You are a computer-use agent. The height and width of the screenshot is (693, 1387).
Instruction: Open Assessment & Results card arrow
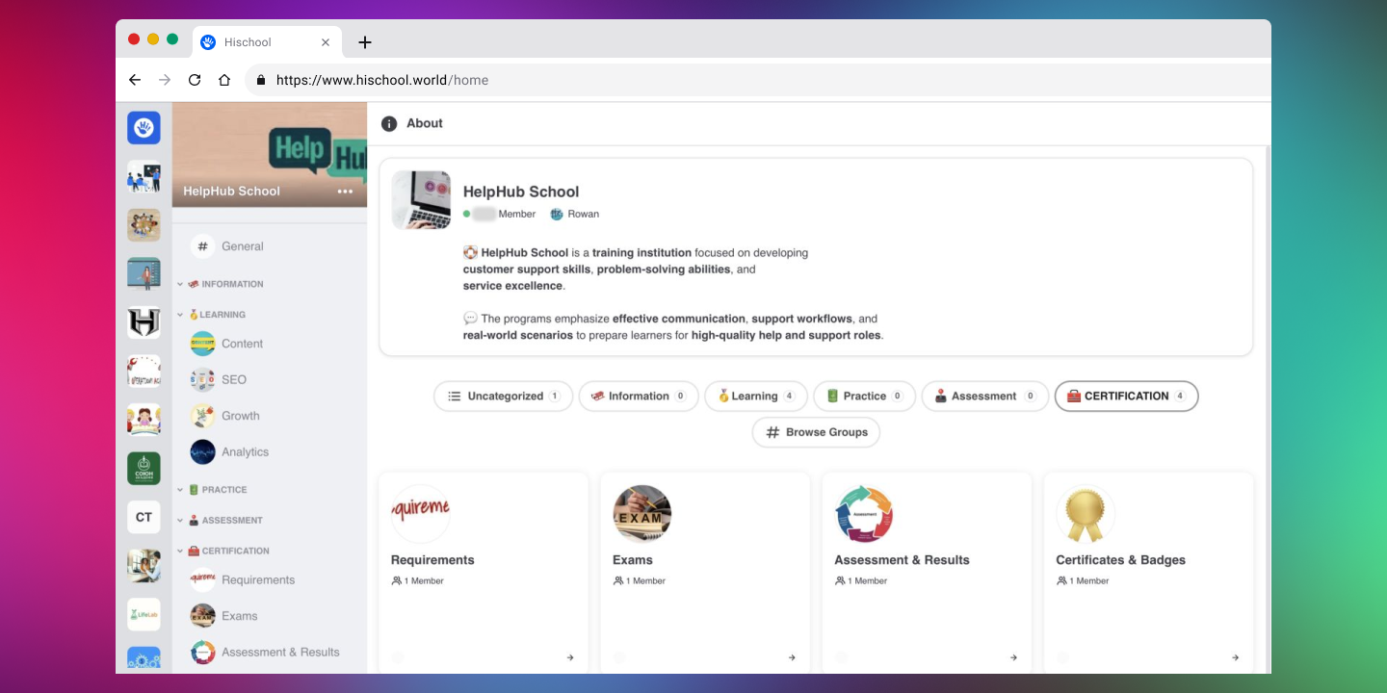(x=1013, y=657)
